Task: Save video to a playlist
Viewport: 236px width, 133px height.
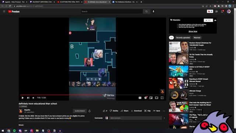Action: point(156,111)
